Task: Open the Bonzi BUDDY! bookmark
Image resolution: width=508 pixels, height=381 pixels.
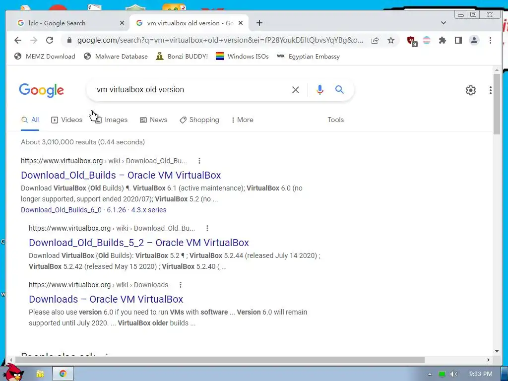Action: coord(182,57)
